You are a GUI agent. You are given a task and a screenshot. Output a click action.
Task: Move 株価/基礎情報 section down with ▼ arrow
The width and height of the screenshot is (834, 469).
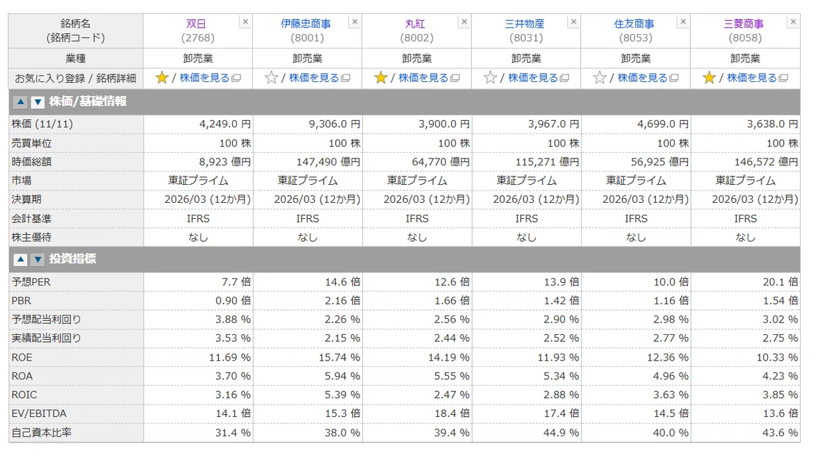point(38,102)
